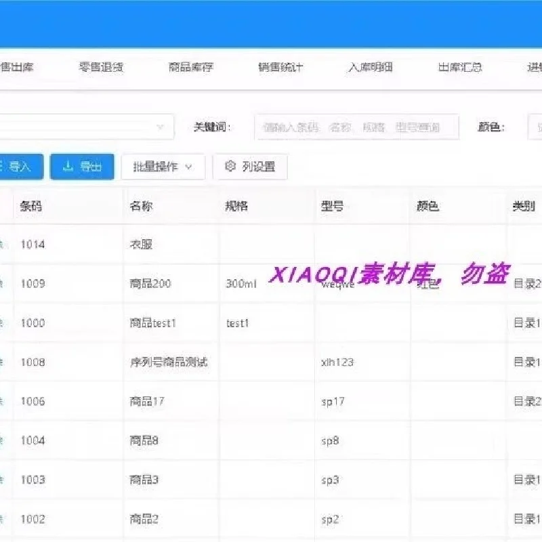Open the 零售退货 section
The width and height of the screenshot is (542, 542).
103,67
